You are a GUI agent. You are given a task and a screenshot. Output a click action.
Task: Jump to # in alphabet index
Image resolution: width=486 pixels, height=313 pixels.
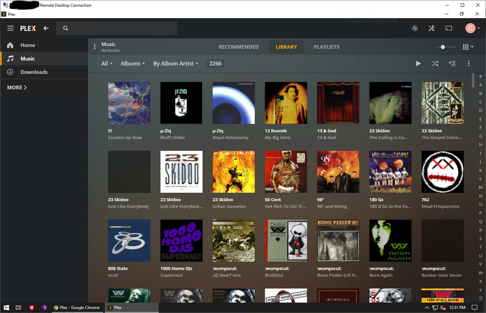(x=480, y=77)
